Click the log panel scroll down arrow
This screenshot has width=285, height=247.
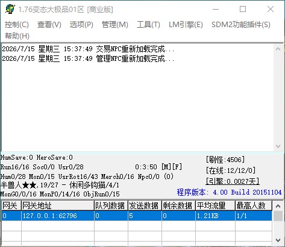tap(278, 146)
